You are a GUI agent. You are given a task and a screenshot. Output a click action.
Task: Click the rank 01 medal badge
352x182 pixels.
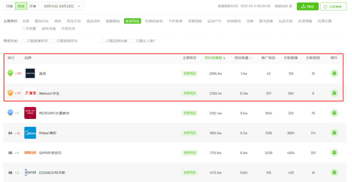point(10,73)
